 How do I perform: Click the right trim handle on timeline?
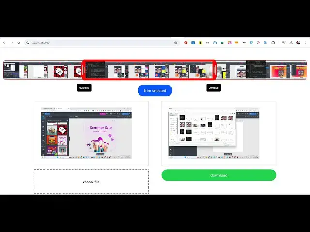214,70
